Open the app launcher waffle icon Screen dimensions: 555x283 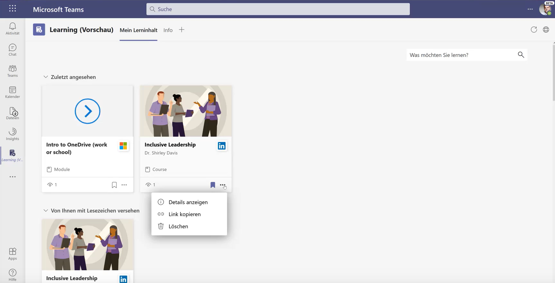(13, 9)
